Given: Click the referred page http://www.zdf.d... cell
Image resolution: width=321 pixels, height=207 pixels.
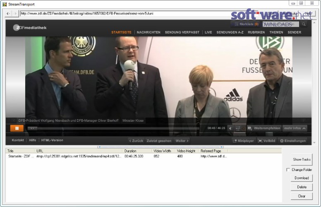Looking at the screenshot, I should 213,156.
